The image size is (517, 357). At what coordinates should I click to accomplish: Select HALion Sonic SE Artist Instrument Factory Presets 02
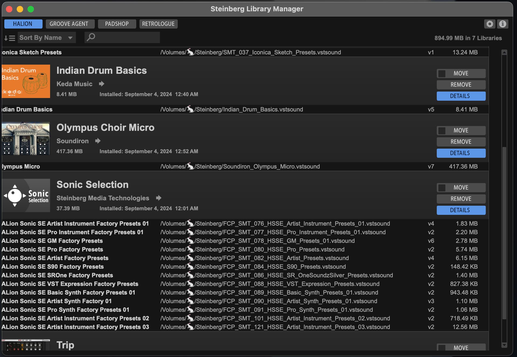pyautogui.click(x=245, y=318)
